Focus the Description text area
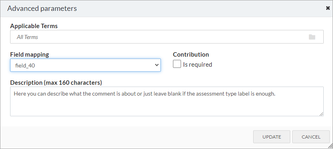This screenshot has width=333, height=149. click(167, 101)
